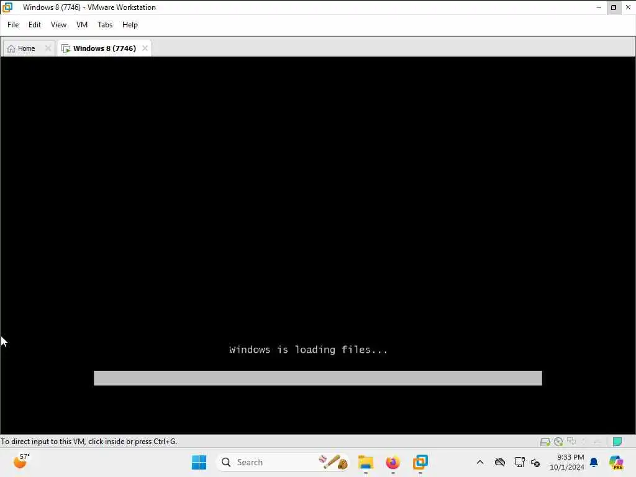Open the Copilot preview icon
Screen dimensions: 636x477
(x=616, y=462)
